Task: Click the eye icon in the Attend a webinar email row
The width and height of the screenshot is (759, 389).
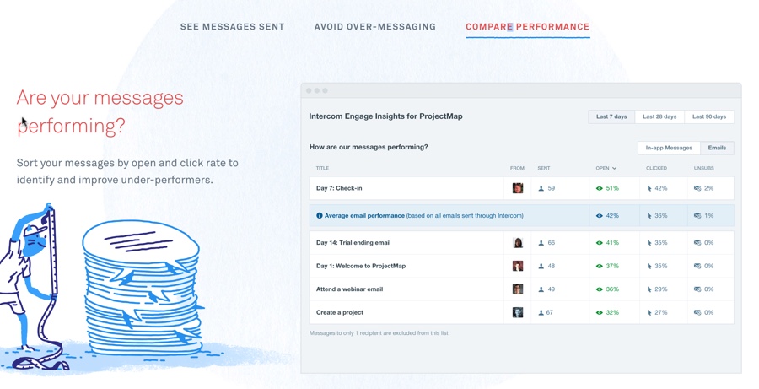Action: point(600,289)
